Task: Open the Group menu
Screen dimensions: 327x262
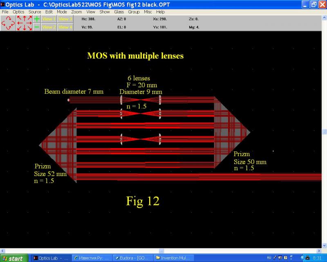Action: 134,12
